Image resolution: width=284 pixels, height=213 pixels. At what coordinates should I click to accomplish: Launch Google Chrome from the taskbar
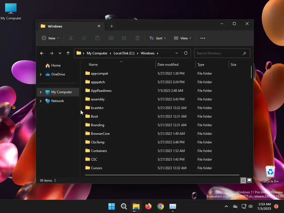pyautogui.click(x=161, y=206)
